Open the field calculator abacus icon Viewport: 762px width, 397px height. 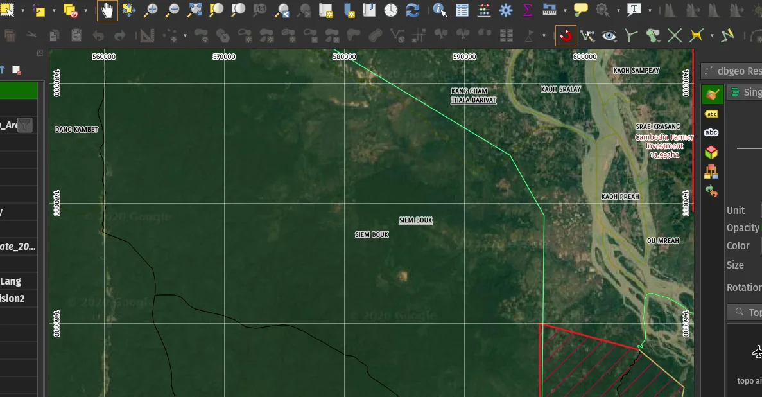coord(484,10)
